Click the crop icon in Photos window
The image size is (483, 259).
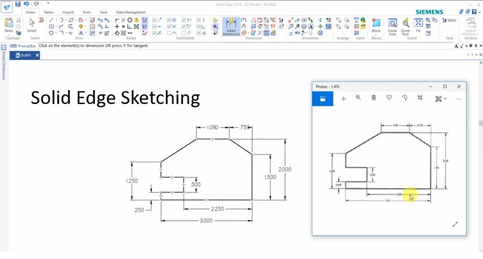click(420, 98)
